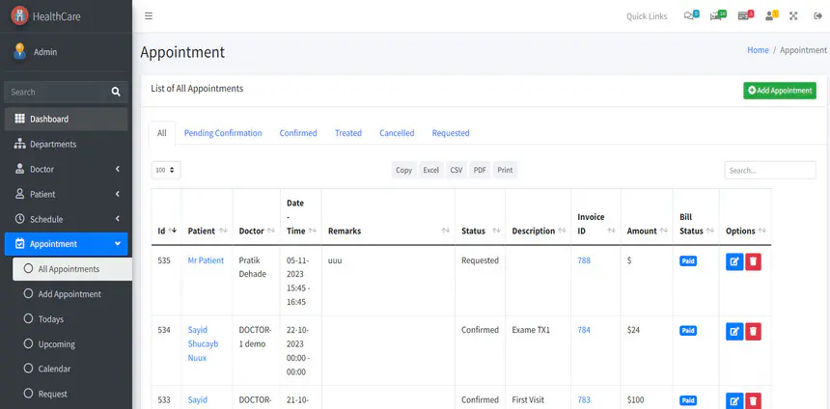Select All Appointments submenu item
Image resolution: width=830 pixels, height=409 pixels.
(72, 269)
